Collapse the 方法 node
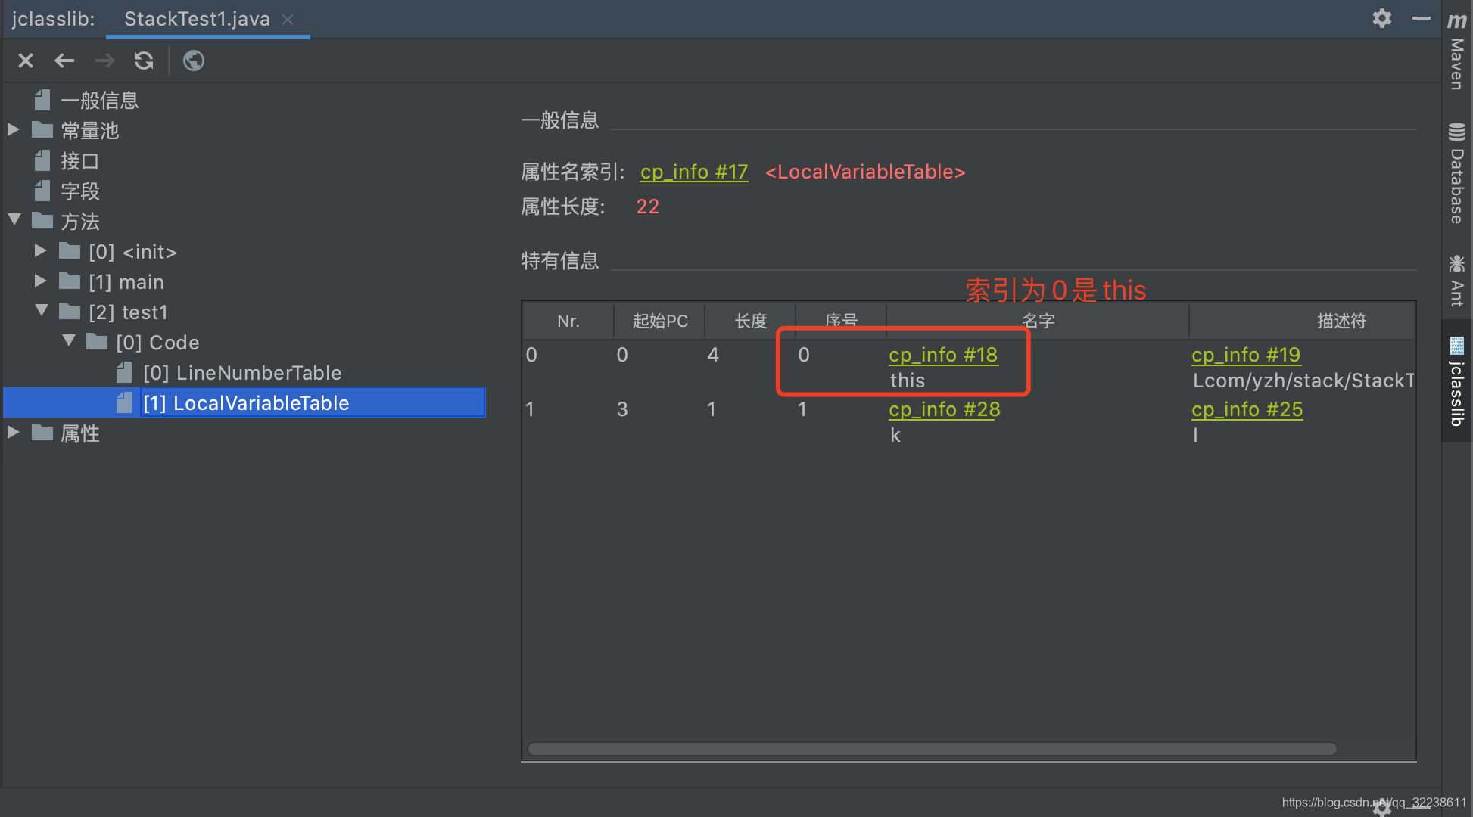1473x817 pixels. 14,220
